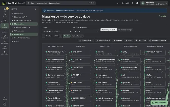Select the api.pagamentos external API node
The width and height of the screenshot is (170, 107).
click(105, 61)
